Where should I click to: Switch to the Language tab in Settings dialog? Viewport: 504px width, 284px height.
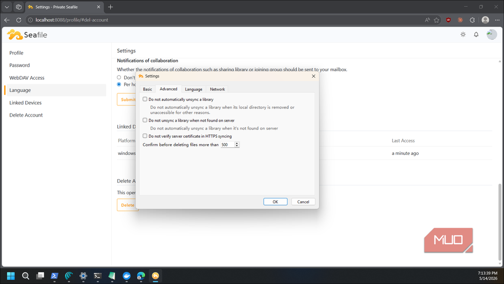click(194, 89)
